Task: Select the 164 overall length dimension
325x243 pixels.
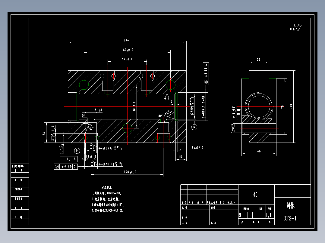Action: tap(127, 40)
